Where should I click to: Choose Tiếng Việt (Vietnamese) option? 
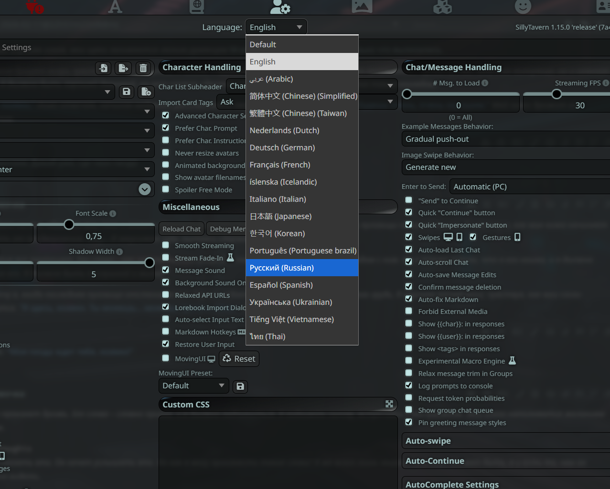(x=302, y=319)
